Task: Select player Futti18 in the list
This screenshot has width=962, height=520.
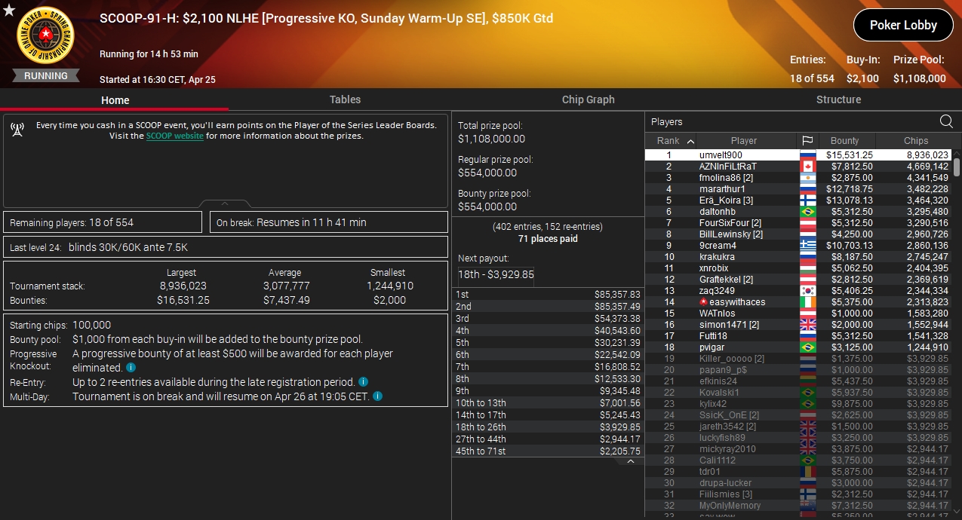Action: point(798,336)
